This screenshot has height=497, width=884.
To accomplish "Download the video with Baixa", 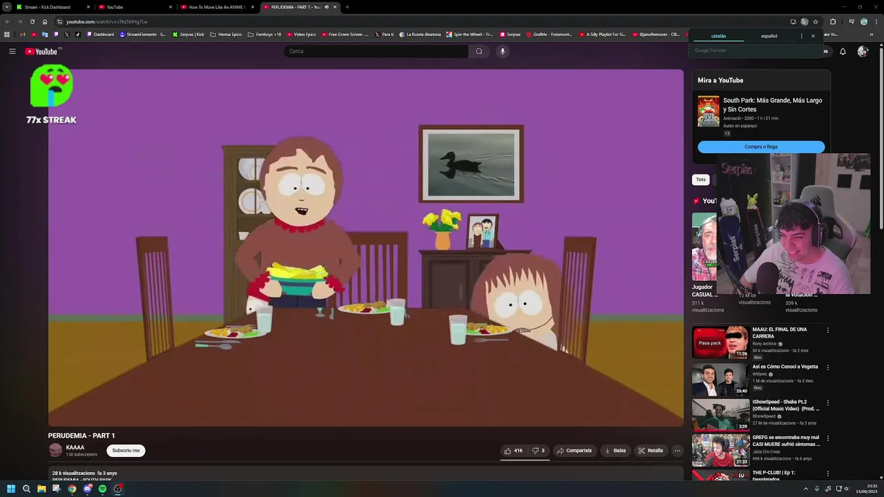I will (x=615, y=451).
